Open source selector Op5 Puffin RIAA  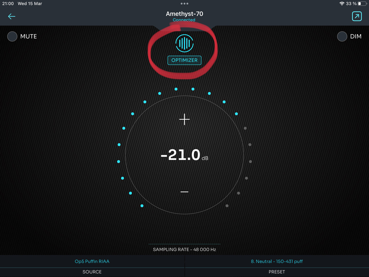92,261
